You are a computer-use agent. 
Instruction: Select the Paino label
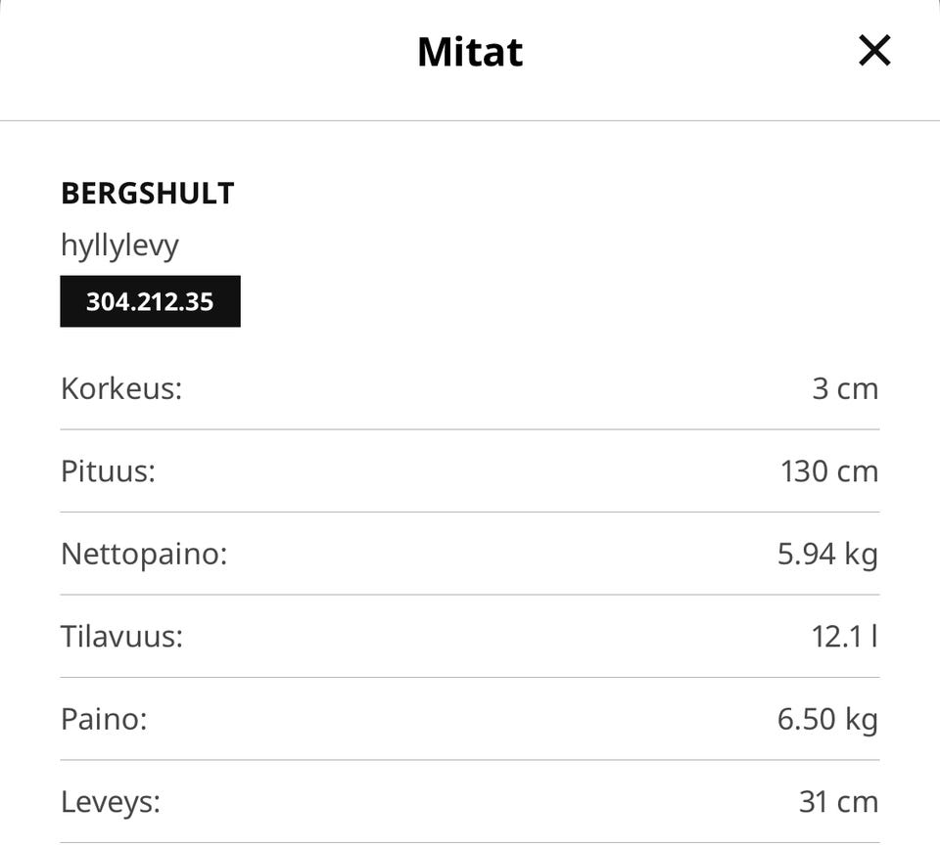[x=104, y=720]
